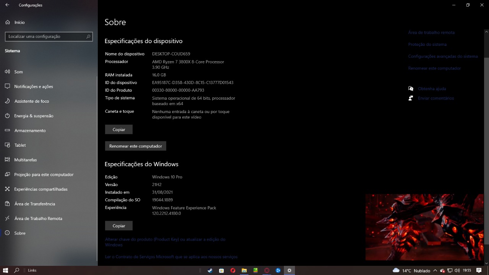Viewport: 489px width, 275px height.
Task: Click the back arrow in Configurações
Action: (7, 5)
